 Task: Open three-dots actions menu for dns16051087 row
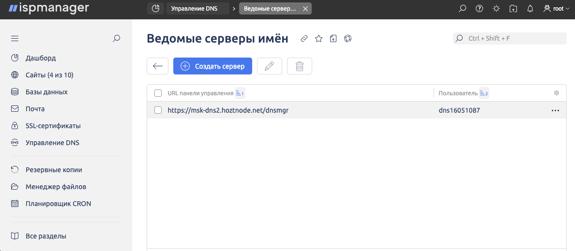coord(555,110)
